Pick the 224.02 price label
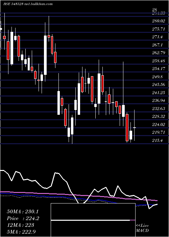169x237 pixels. 159,125
